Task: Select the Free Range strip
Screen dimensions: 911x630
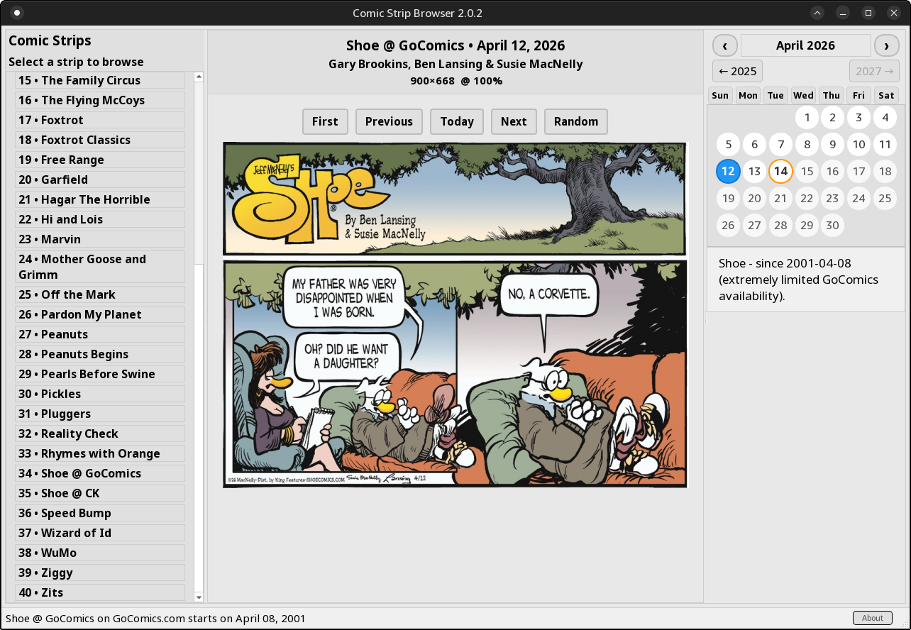Action: [x=100, y=160]
